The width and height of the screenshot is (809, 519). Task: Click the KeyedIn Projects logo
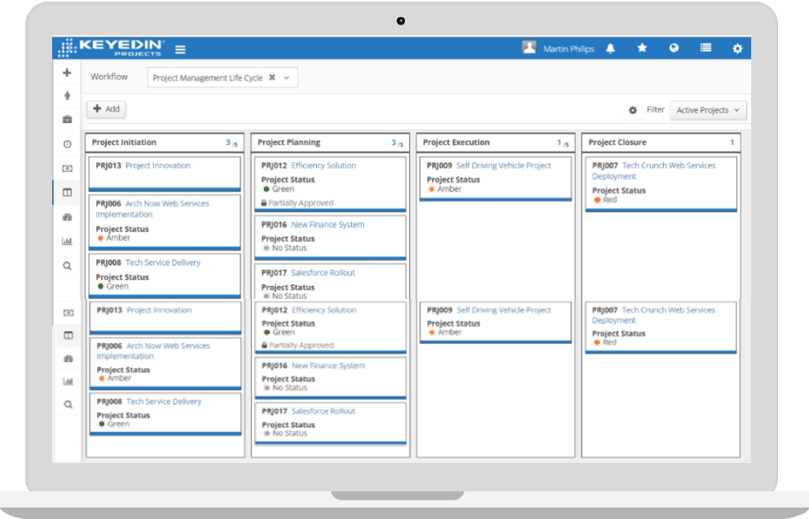[111, 47]
